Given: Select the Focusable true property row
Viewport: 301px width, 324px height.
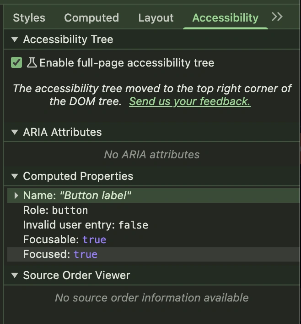Looking at the screenshot, I should tap(64, 240).
